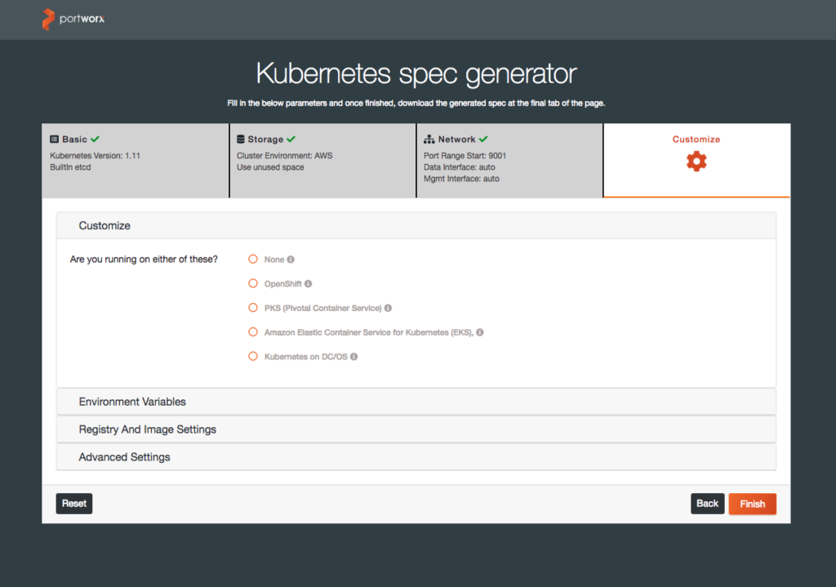Viewport: 836px width, 587px height.
Task: Expand the Environment Variables section
Action: coord(132,402)
